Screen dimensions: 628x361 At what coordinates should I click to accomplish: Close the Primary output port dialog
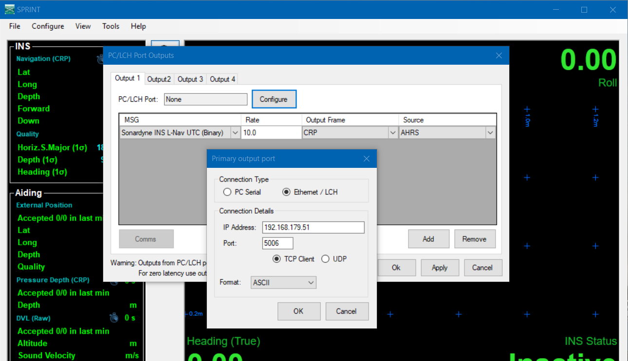pyautogui.click(x=366, y=159)
